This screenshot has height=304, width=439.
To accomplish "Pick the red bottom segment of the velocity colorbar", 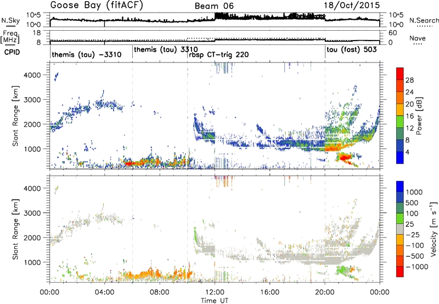I will pyautogui.click(x=400, y=272).
